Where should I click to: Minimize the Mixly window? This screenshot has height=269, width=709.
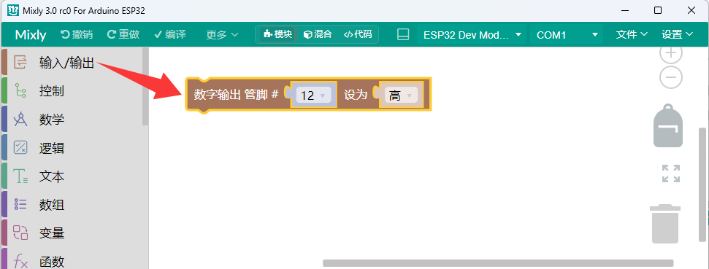pos(625,10)
